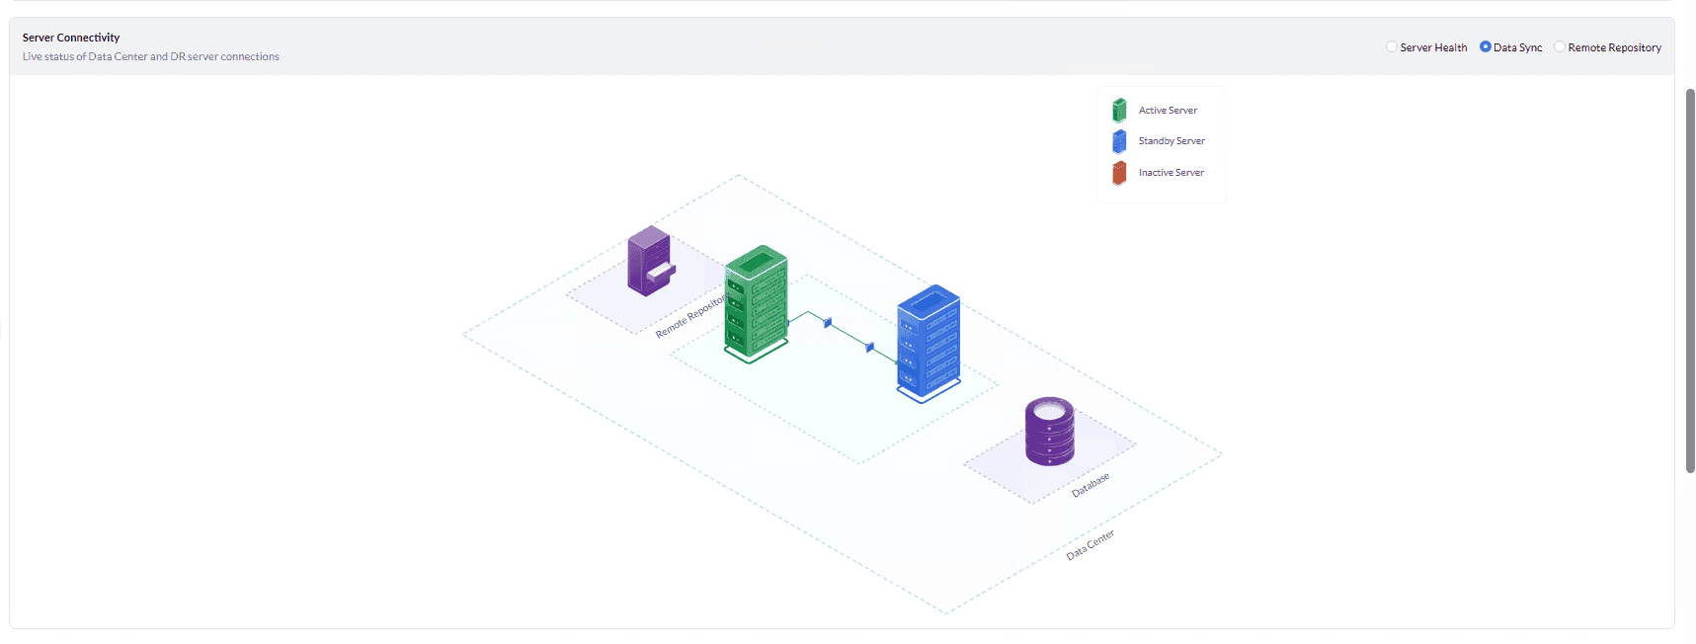Screen dimensions: 1696x644
Task: Click the Server Connectivity heading
Action: coord(71,38)
